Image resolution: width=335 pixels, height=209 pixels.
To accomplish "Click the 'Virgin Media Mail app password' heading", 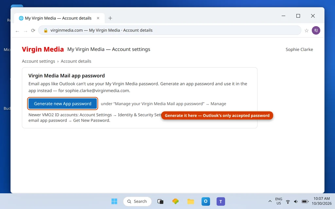I will [x=66, y=76].
